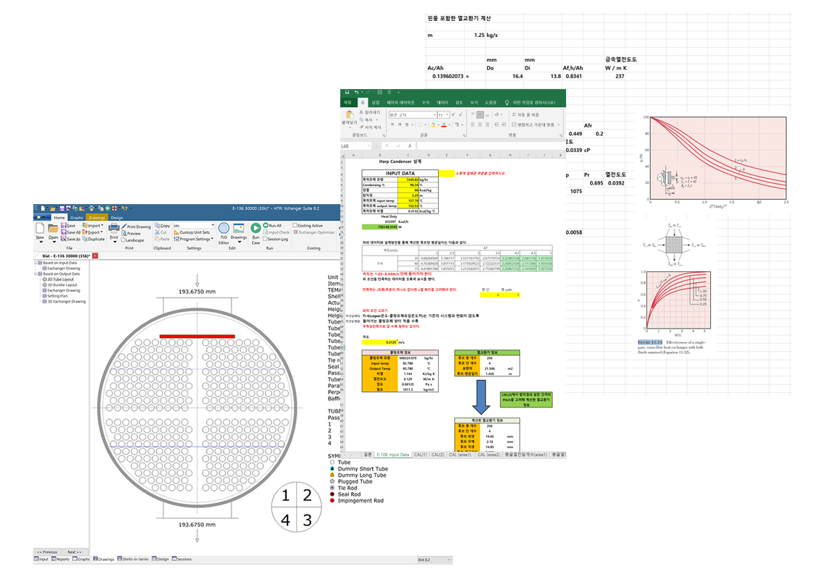Click Duplicate in HTRI File group

(94, 239)
